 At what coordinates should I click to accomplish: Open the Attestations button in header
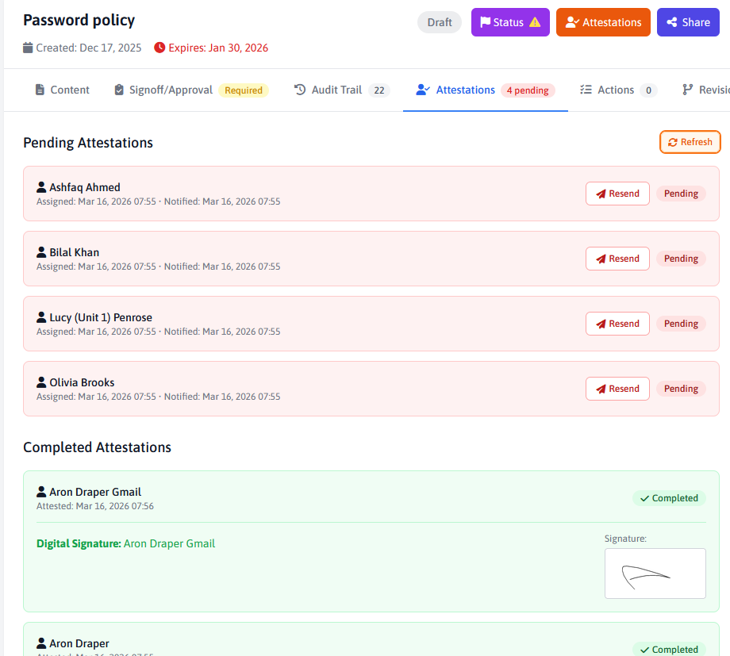603,22
